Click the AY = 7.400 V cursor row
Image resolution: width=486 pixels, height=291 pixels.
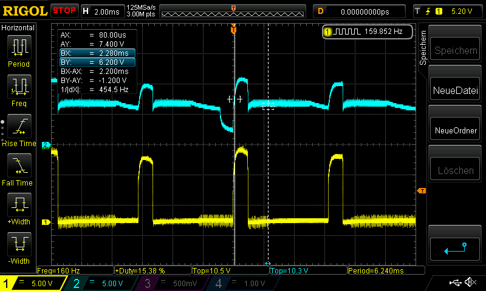[x=97, y=44]
